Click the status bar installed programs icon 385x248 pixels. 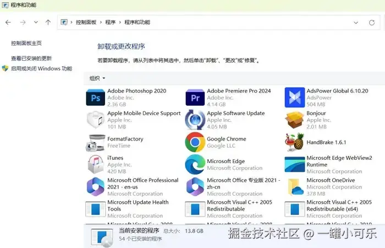[102, 238]
